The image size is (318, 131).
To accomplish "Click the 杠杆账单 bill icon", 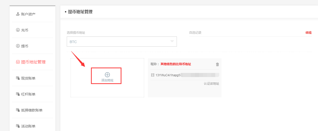I will coord(18,94).
